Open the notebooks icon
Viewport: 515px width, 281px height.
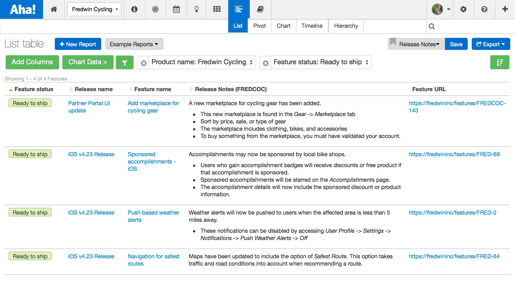pos(260,9)
